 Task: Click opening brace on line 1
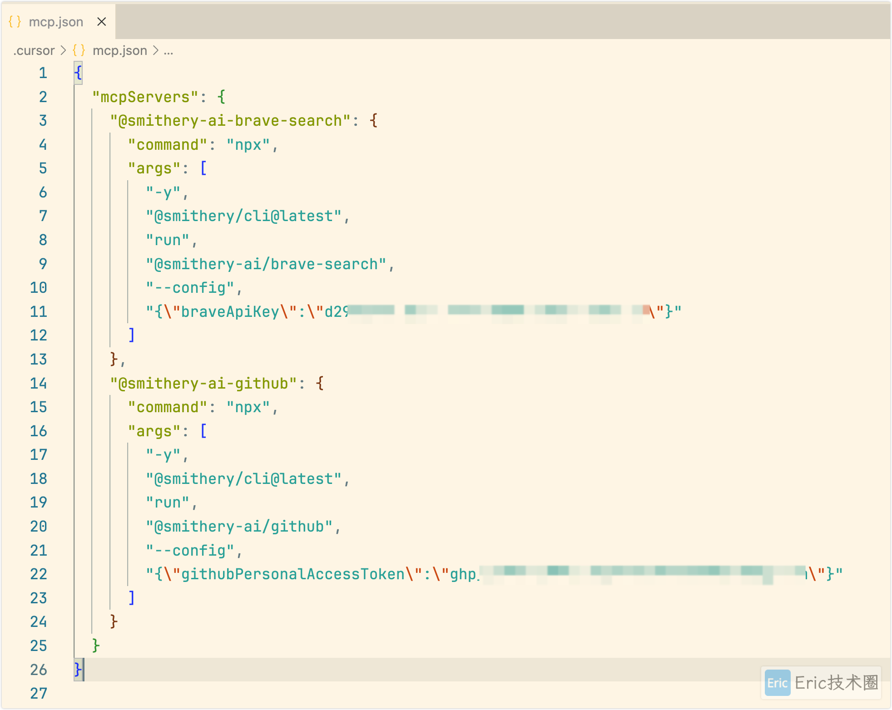point(78,73)
